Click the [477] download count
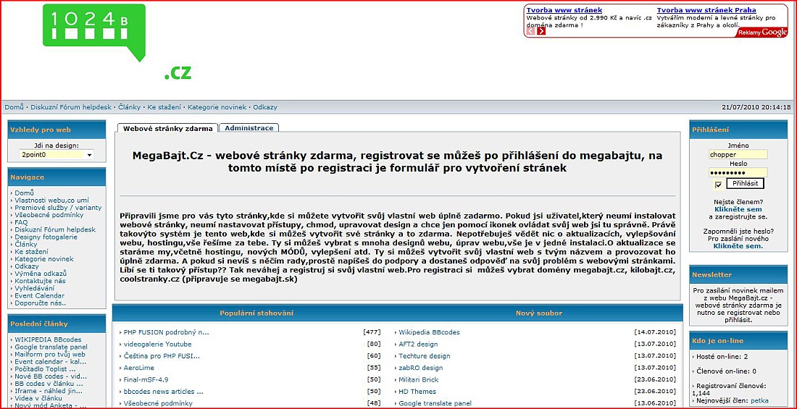 [x=372, y=332]
